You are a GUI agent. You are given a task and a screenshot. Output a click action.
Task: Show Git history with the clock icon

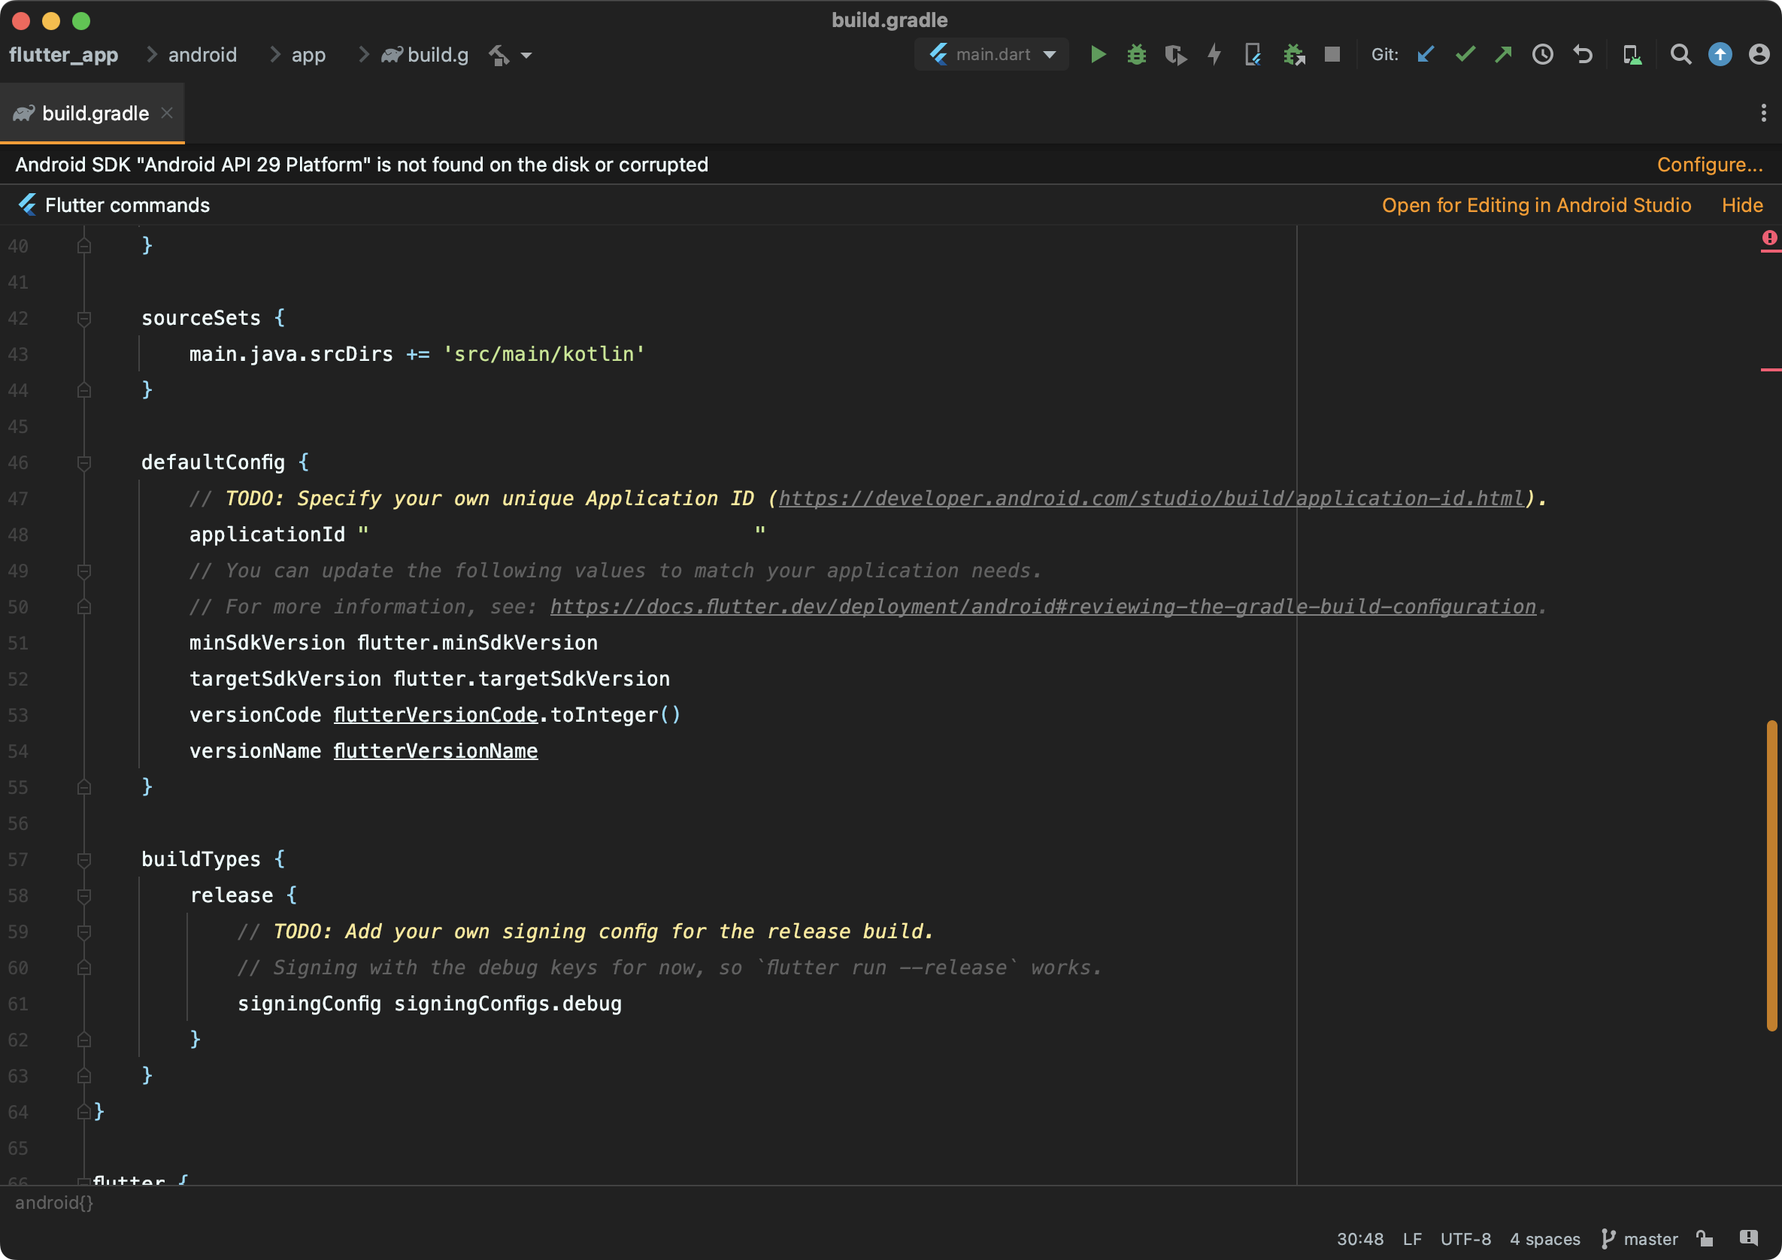pyautogui.click(x=1542, y=54)
